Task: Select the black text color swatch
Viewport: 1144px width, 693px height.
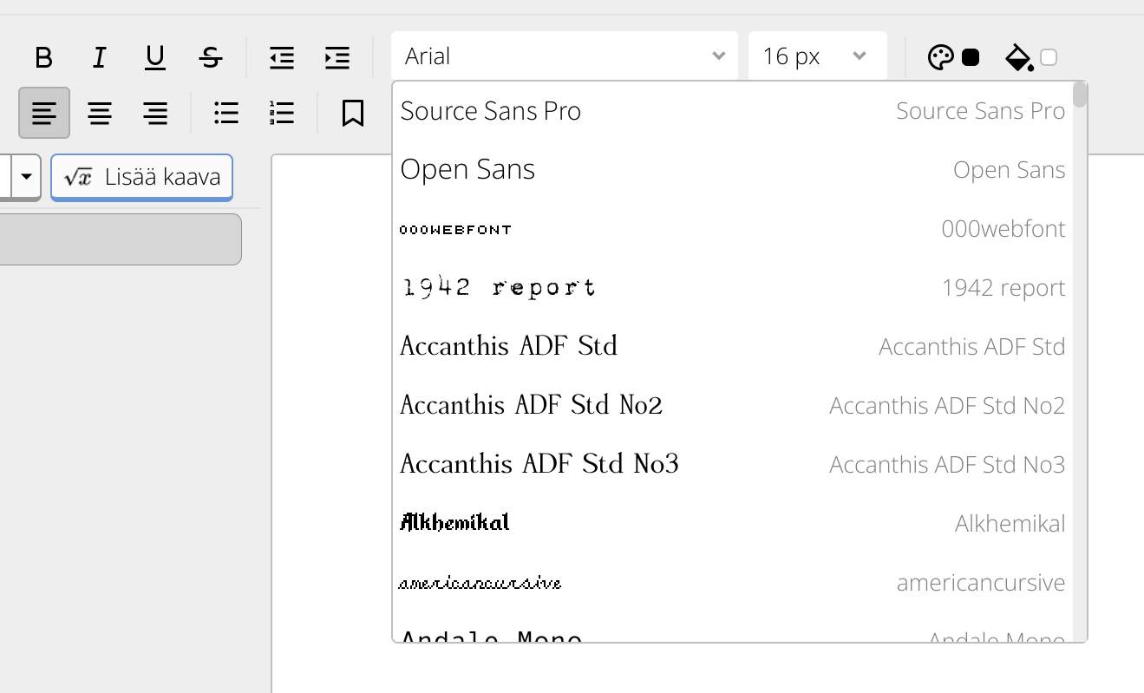Action: (x=971, y=57)
